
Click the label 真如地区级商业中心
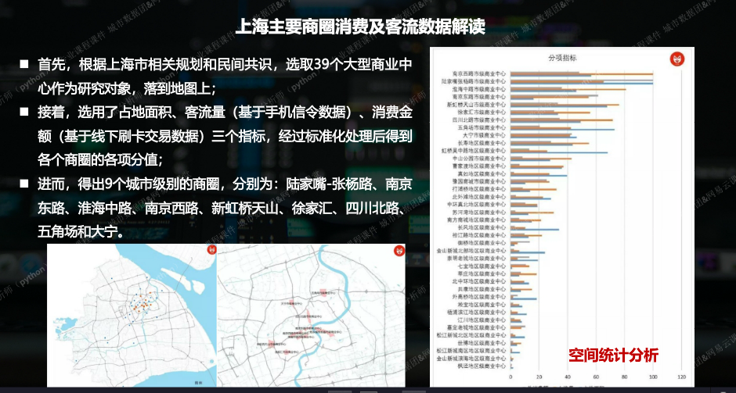(482, 173)
